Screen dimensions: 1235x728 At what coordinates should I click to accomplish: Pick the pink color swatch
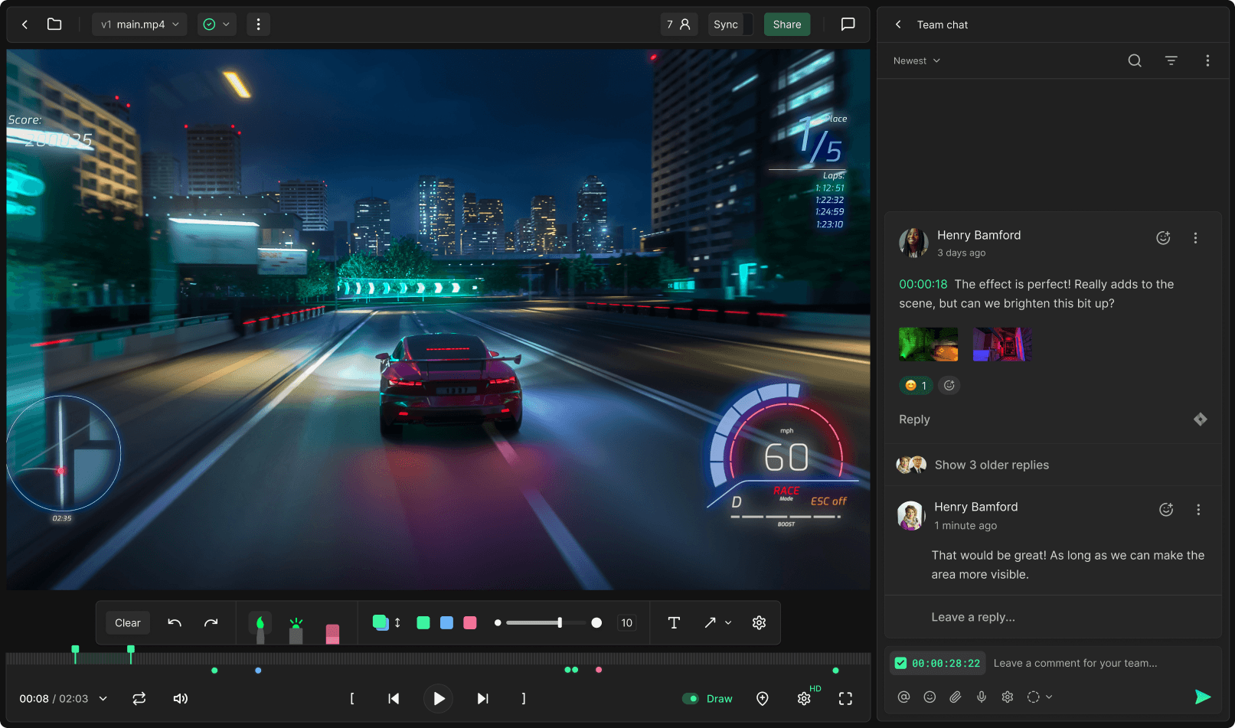click(x=470, y=623)
